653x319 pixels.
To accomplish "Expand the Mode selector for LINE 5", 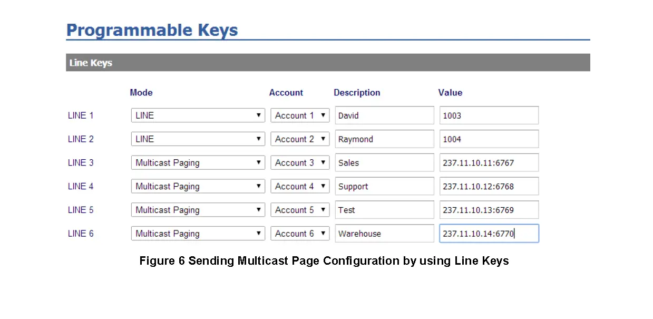I will pyautogui.click(x=198, y=210).
